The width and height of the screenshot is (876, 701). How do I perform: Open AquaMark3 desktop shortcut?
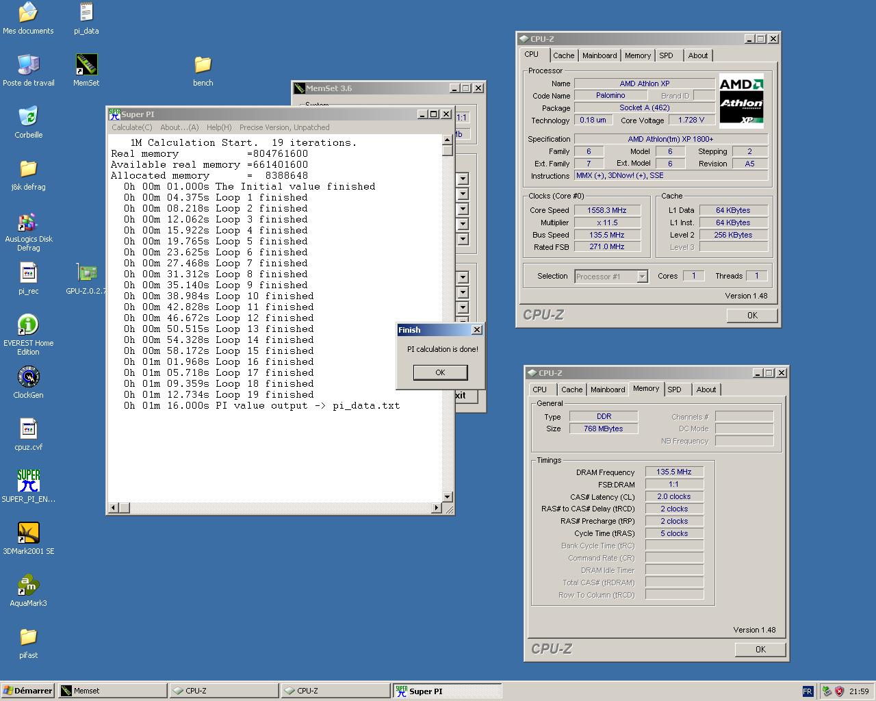point(28,585)
